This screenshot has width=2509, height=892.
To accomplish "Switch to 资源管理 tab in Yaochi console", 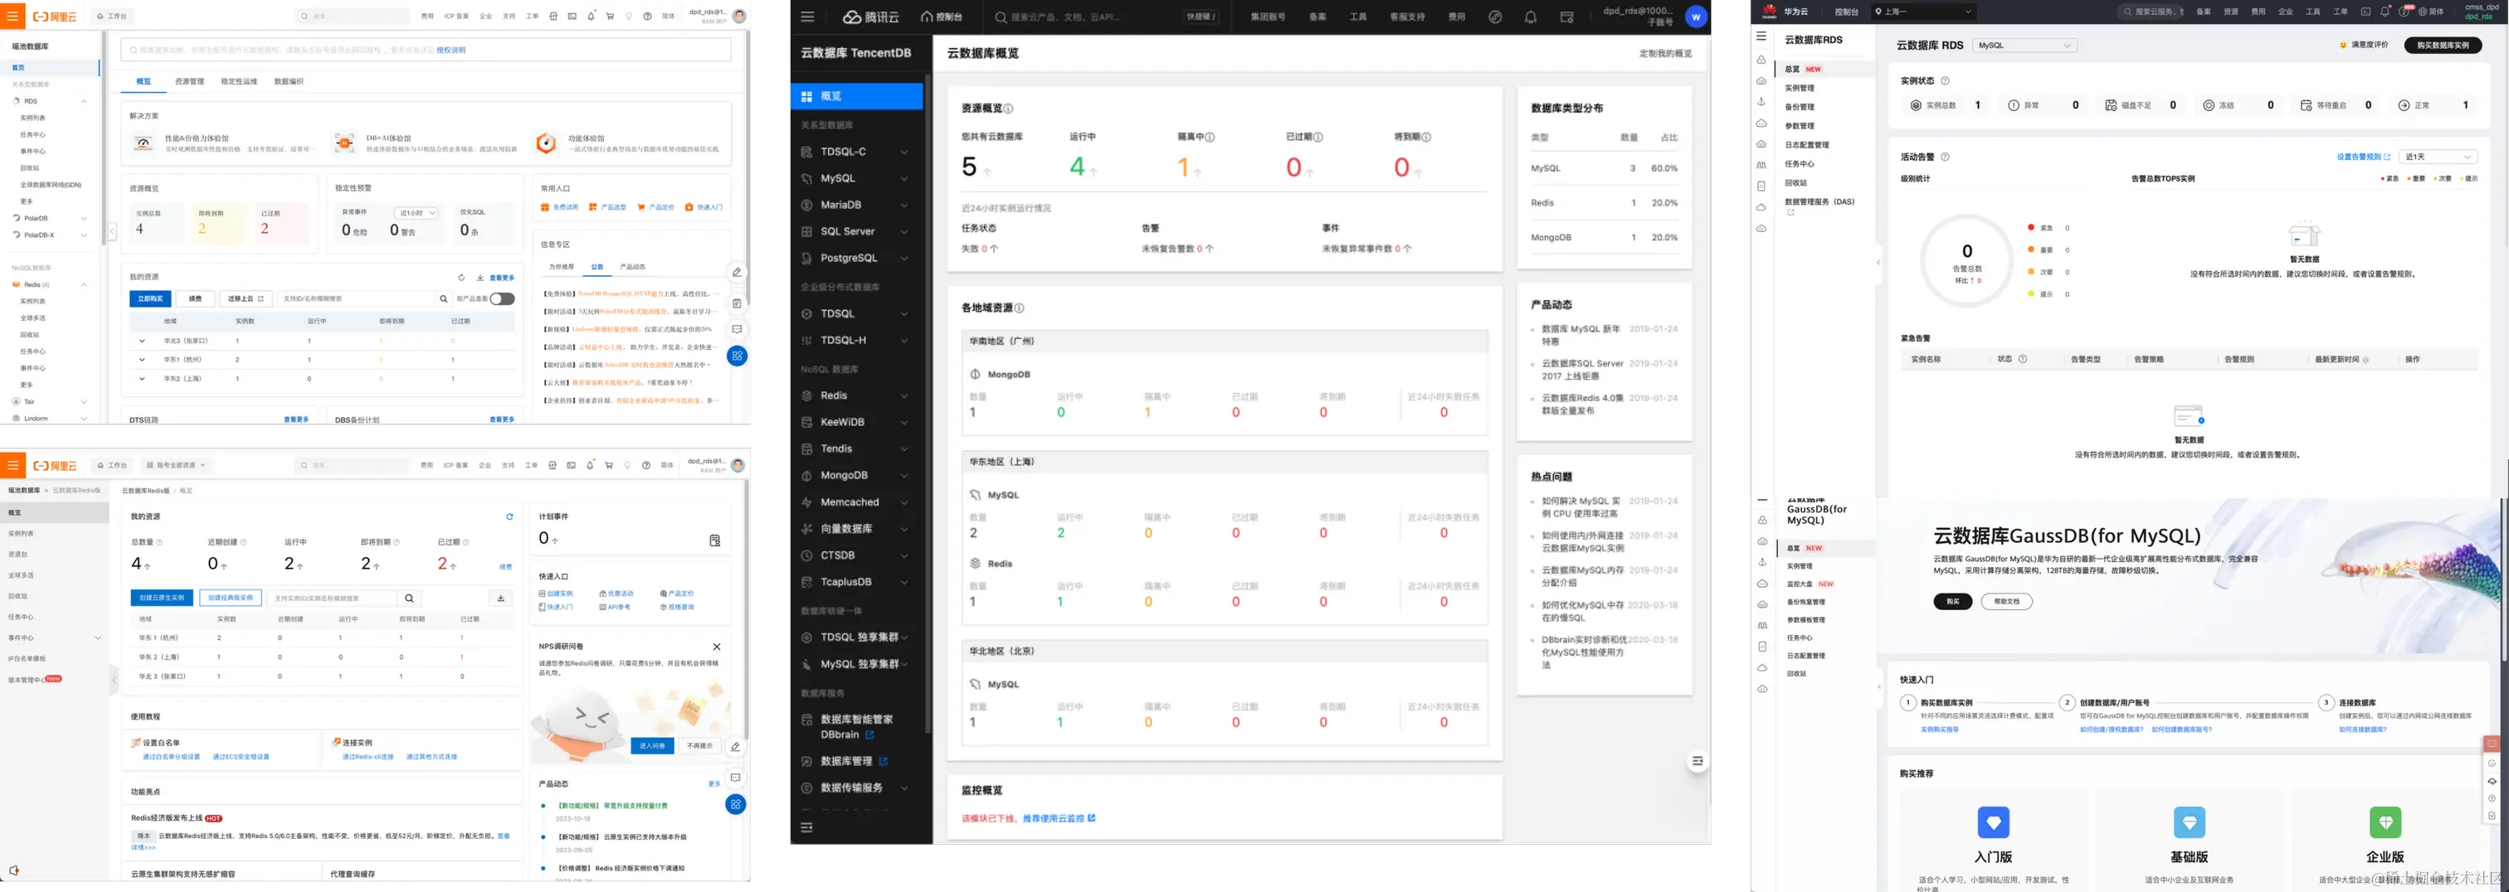I will tap(189, 82).
